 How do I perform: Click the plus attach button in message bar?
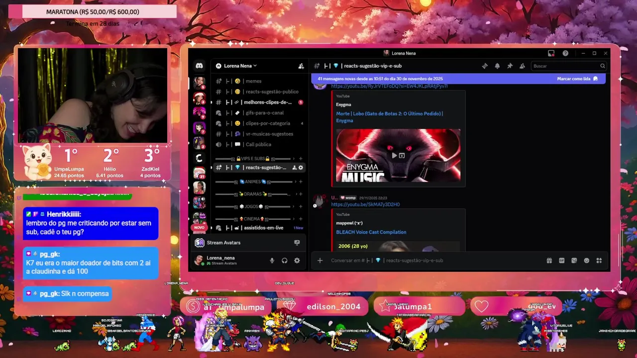click(x=320, y=260)
